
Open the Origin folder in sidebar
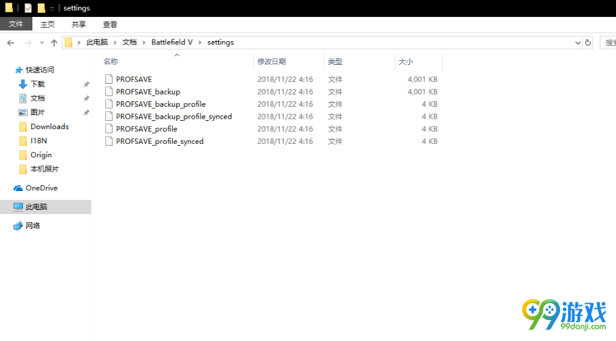pyautogui.click(x=41, y=155)
